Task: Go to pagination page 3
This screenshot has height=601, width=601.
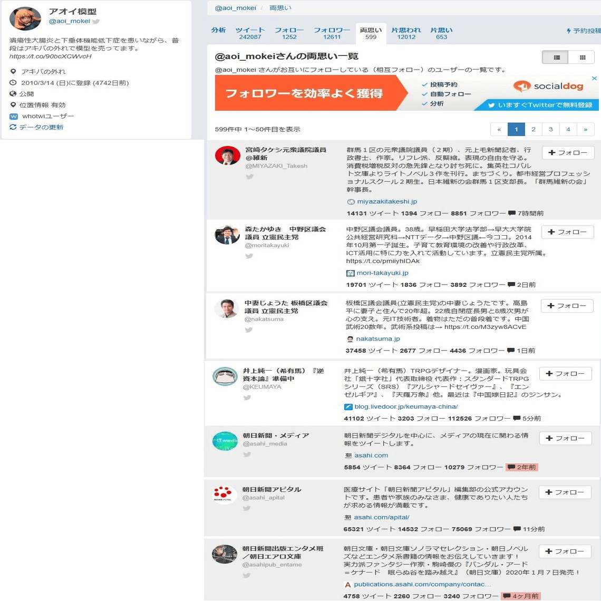Action: point(551,130)
